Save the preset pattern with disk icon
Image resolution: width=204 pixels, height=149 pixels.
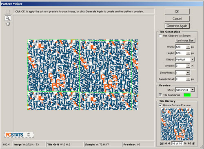click(161, 143)
